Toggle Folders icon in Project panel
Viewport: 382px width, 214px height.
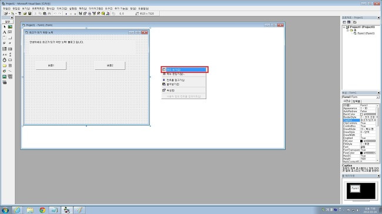(355, 22)
